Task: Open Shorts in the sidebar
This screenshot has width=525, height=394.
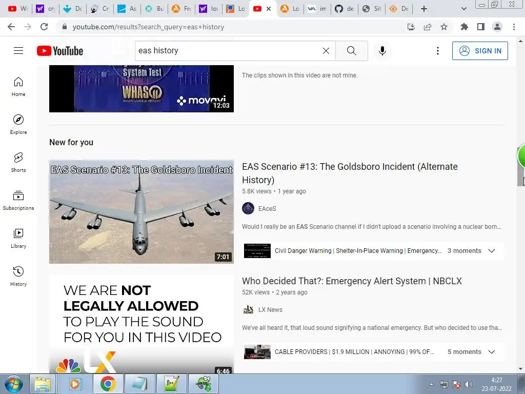Action: (18, 163)
